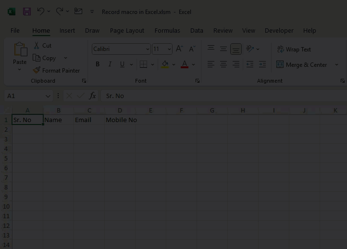Center text horizontally
Screen dimensions: 347x249
223,64
